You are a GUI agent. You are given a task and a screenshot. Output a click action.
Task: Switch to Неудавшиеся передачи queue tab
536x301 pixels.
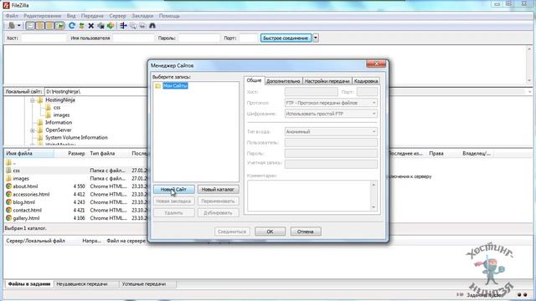[x=82, y=284]
